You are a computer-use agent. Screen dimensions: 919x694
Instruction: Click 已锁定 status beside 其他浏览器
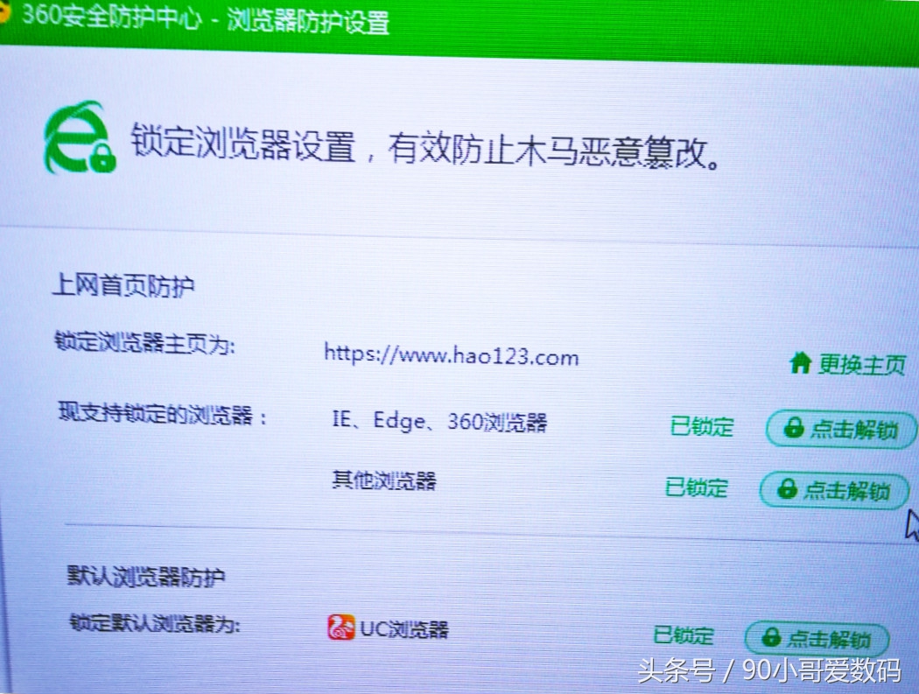coord(696,488)
